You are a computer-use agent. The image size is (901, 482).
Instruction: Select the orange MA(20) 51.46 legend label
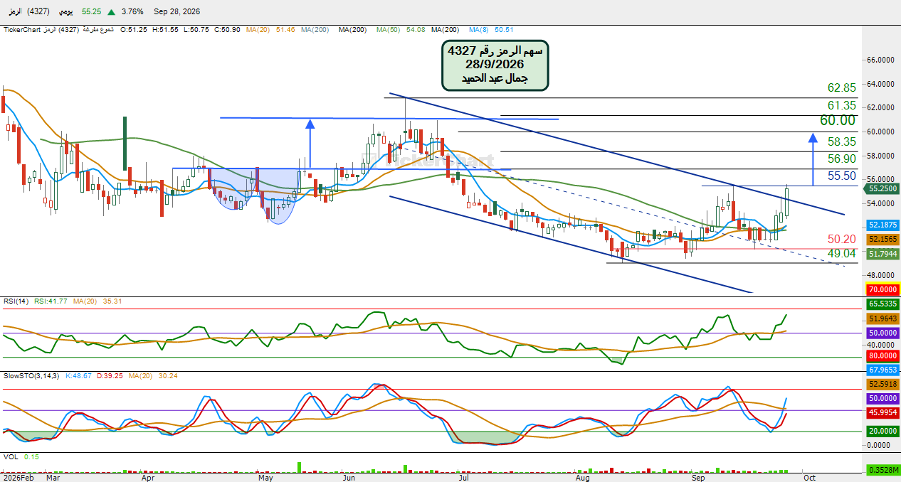271,29
